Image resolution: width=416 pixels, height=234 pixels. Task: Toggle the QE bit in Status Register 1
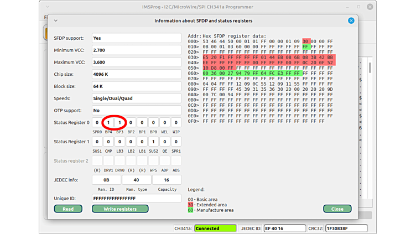point(165,142)
